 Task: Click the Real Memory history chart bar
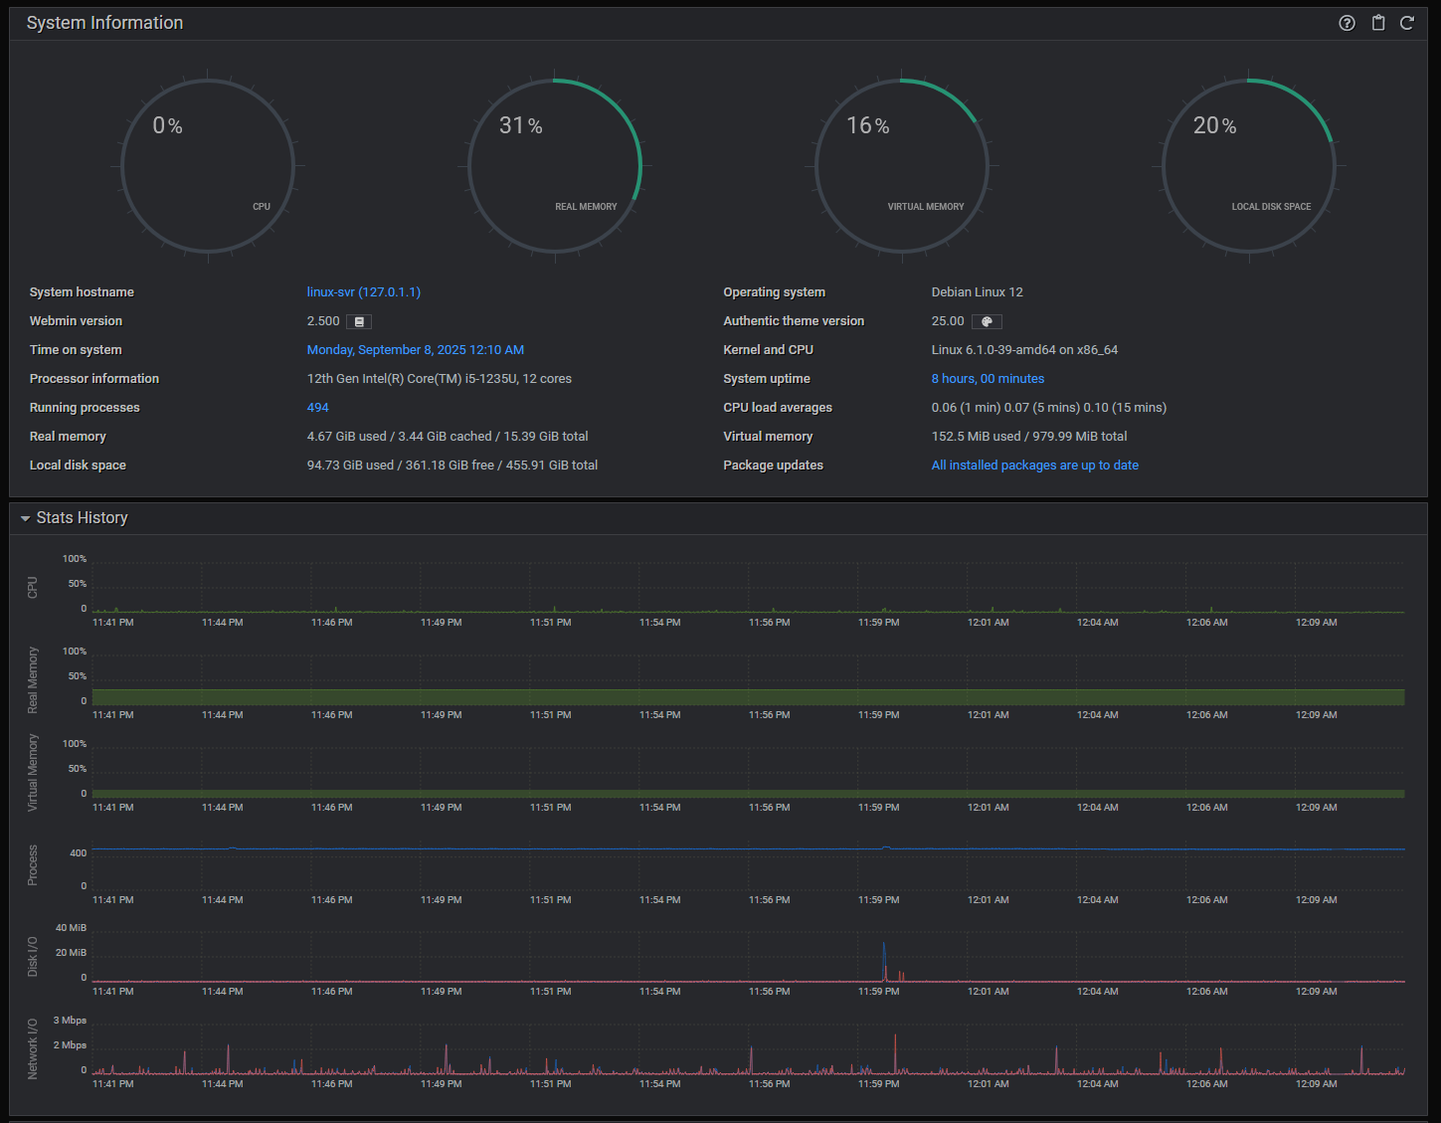(x=749, y=697)
